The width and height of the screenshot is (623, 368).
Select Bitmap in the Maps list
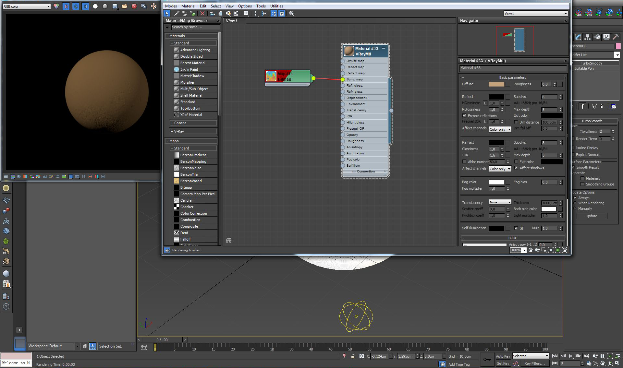coord(195,187)
